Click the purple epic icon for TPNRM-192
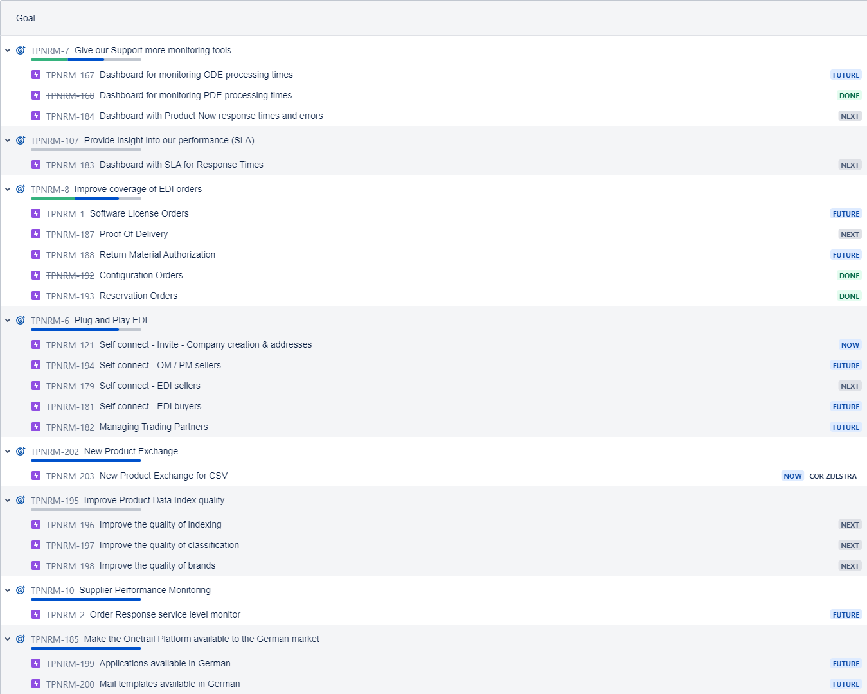The height and width of the screenshot is (694, 867). 36,276
